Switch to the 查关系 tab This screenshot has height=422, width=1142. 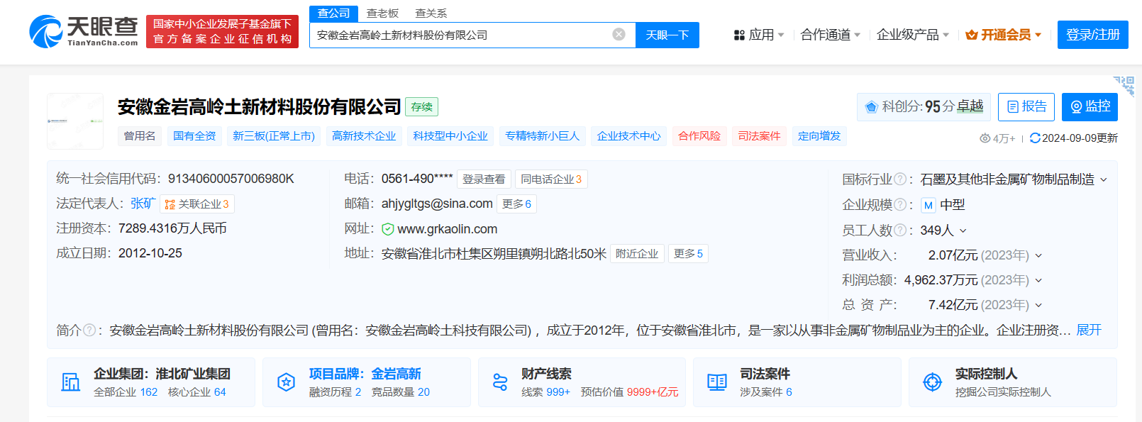click(431, 13)
